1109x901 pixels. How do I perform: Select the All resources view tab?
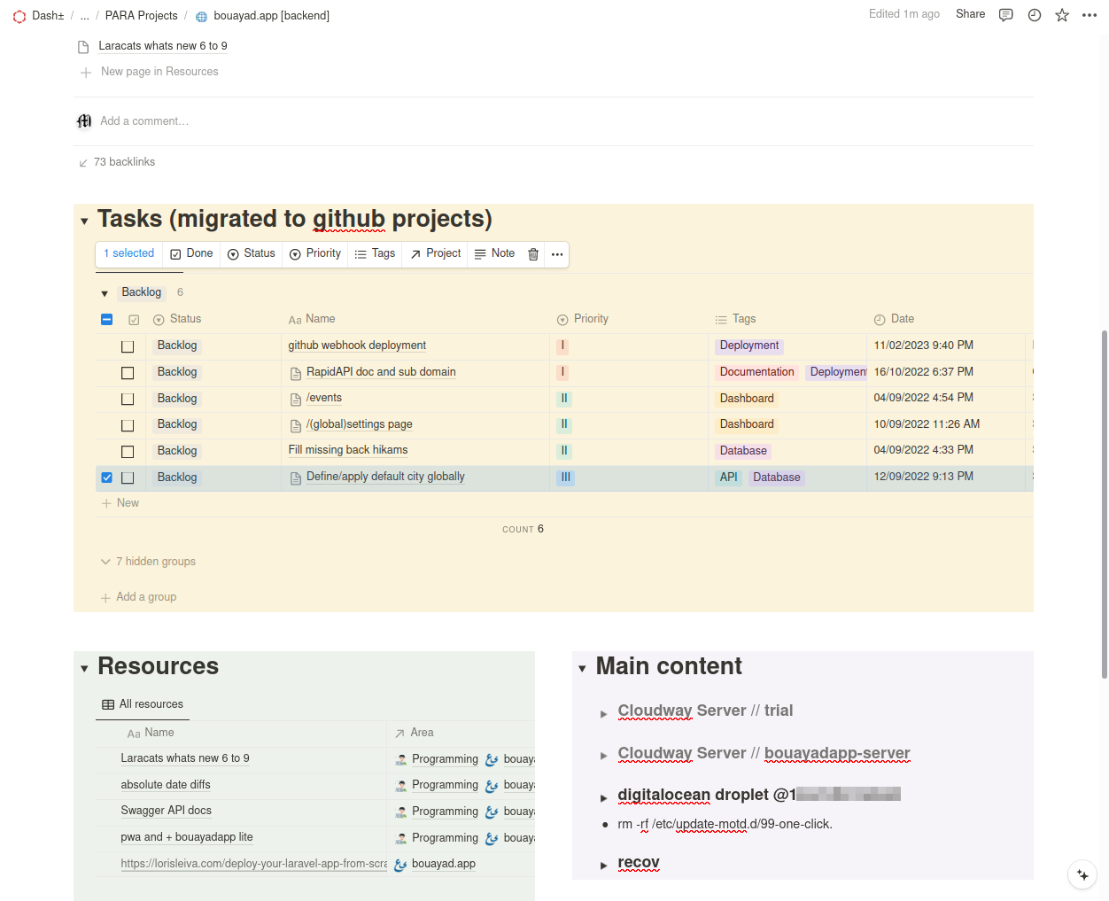tap(143, 704)
